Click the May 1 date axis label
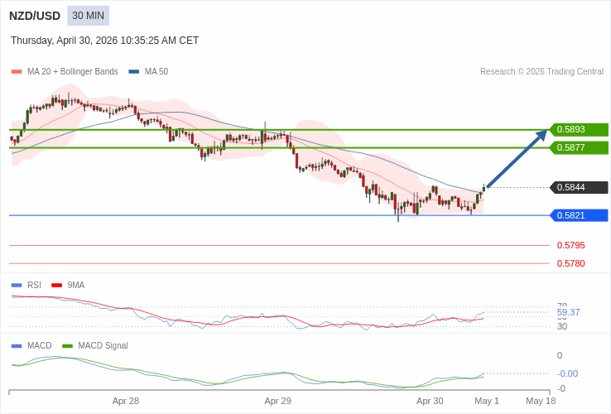Screen dimensions: 611x414 click(487, 401)
